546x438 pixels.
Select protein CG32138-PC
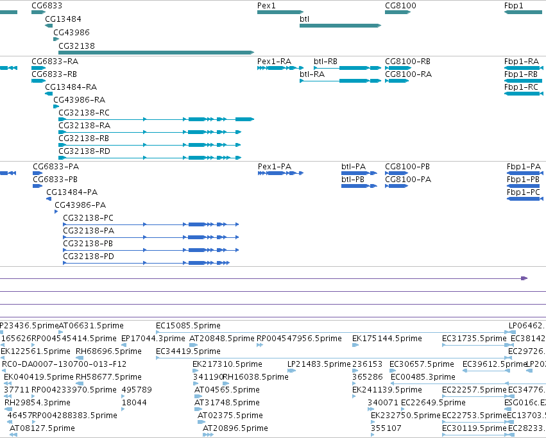[x=151, y=224]
